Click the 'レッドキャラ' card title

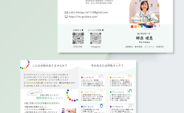tap(89, 78)
